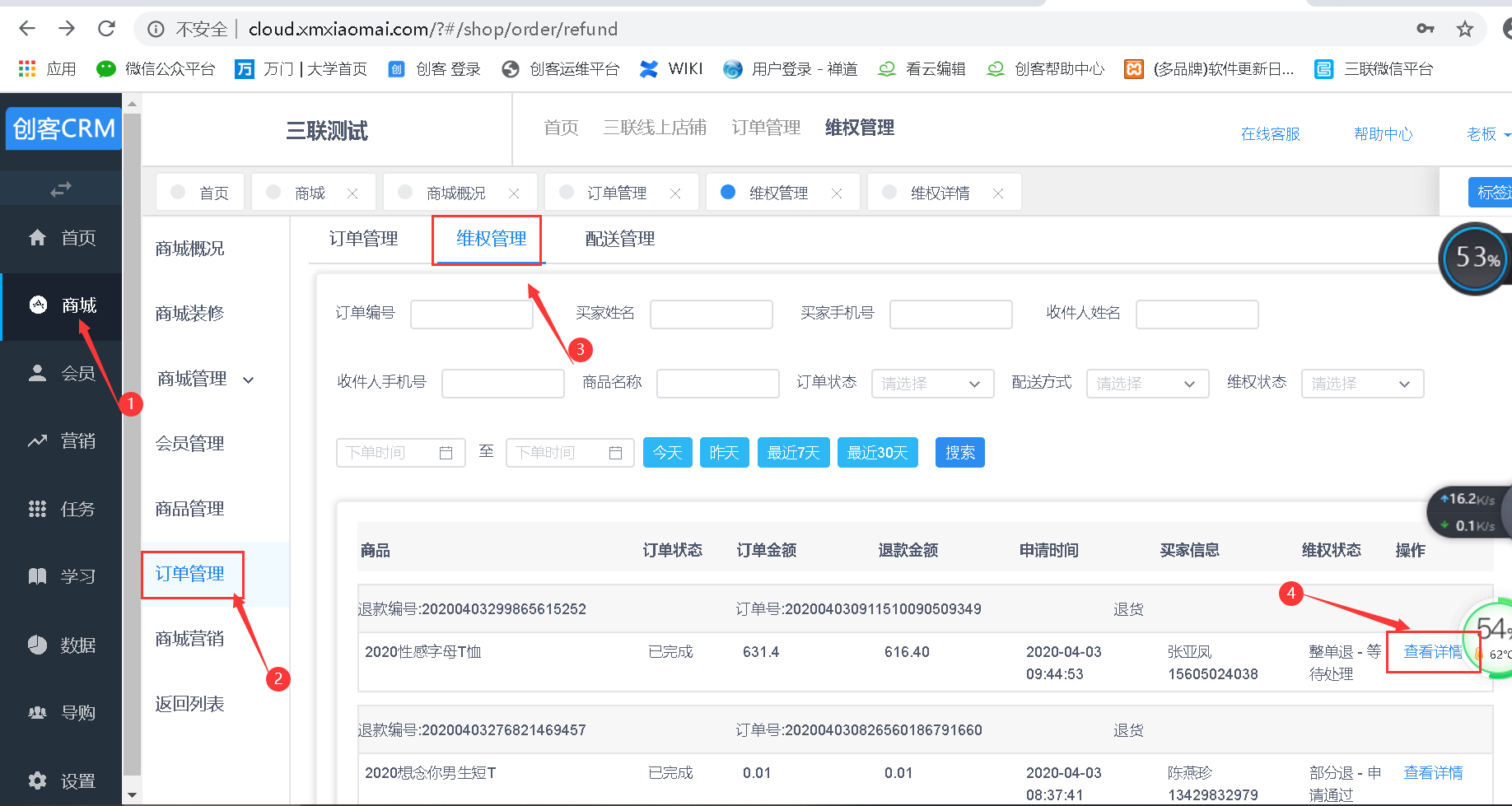Screen dimensions: 1512x806
Task: Expand the 配送方式 dropdown
Action: 1147,384
